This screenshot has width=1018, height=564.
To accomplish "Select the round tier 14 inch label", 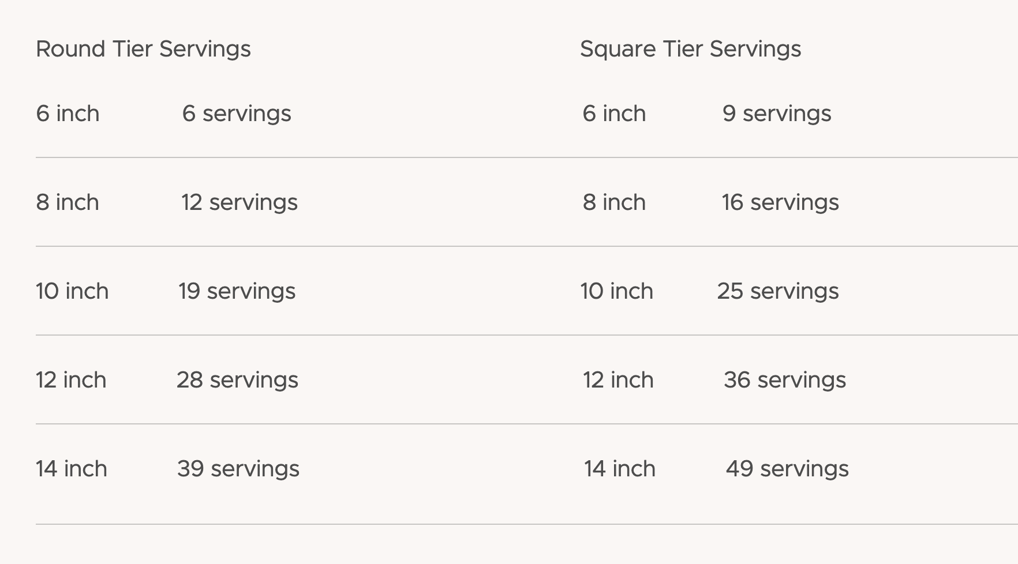I will 72,469.
